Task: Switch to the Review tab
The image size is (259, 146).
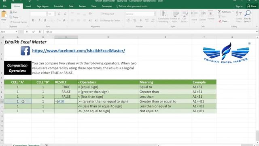Action: click(82, 6)
